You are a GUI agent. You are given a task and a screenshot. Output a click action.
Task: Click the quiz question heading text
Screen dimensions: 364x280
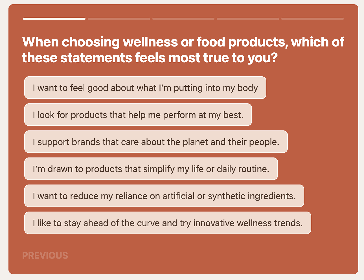pyautogui.click(x=183, y=50)
